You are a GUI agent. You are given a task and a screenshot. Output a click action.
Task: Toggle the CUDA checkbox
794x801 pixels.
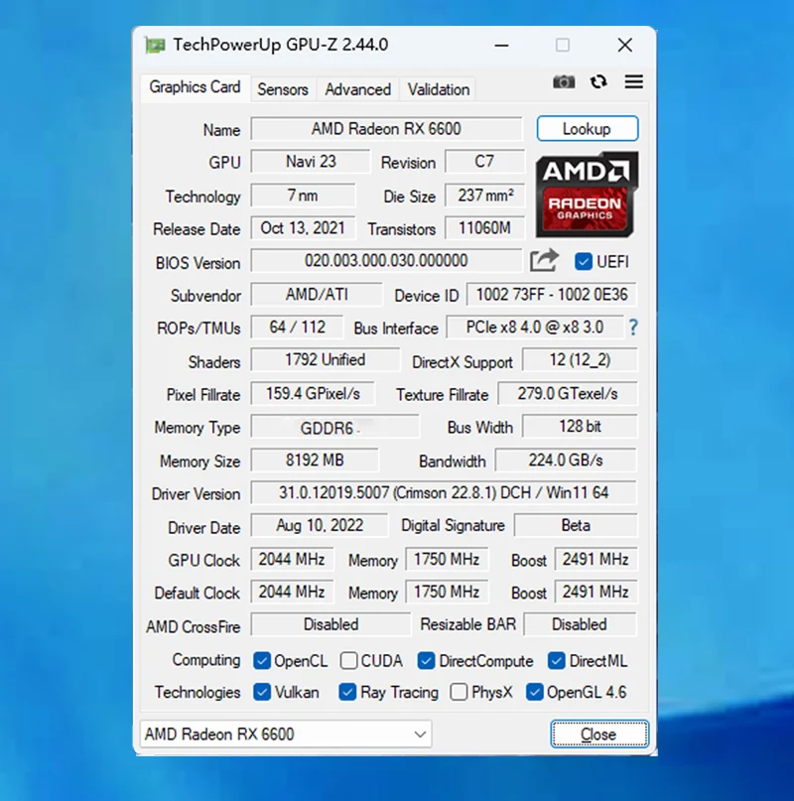coord(348,660)
